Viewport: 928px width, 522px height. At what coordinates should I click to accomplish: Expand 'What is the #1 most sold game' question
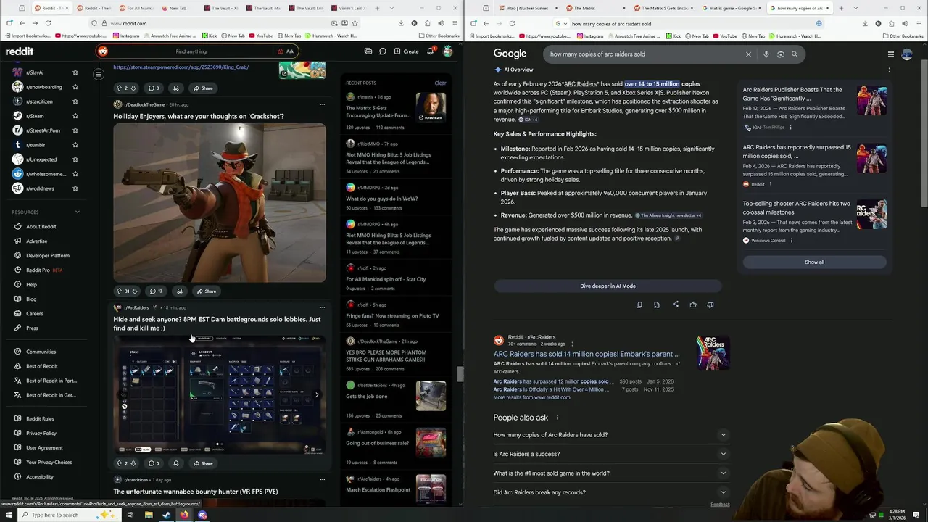pyautogui.click(x=610, y=473)
